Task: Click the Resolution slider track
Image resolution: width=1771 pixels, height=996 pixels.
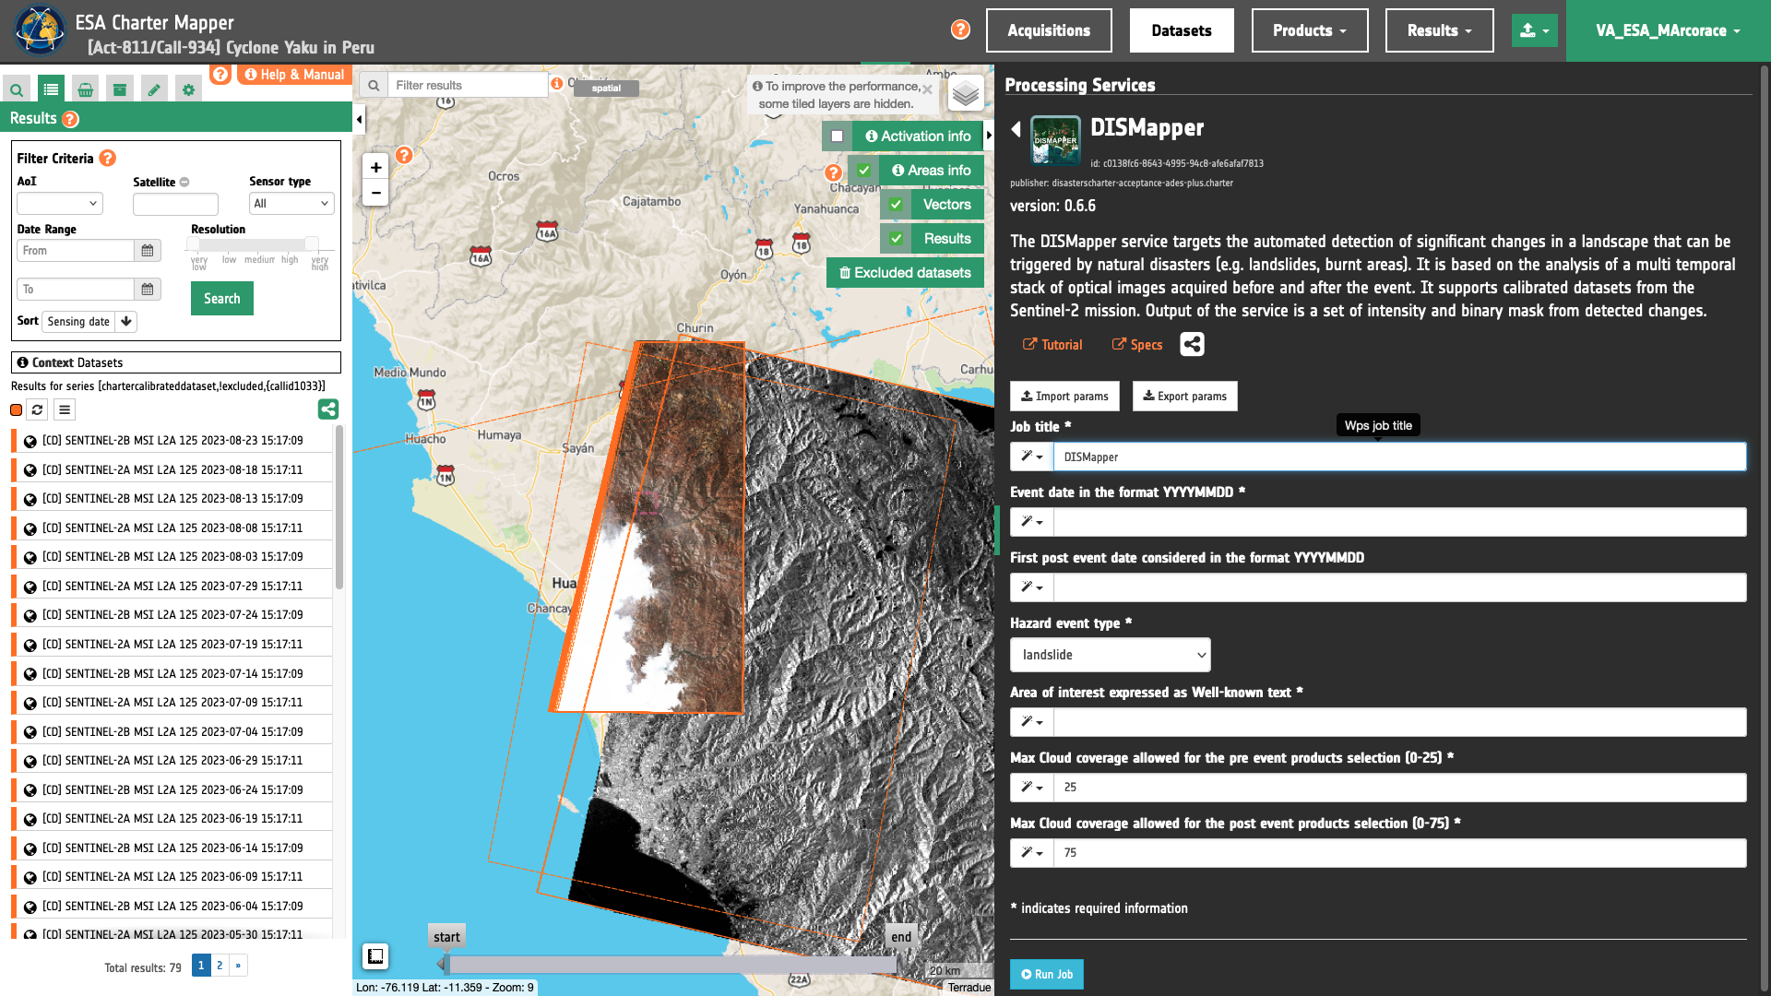Action: (253, 244)
